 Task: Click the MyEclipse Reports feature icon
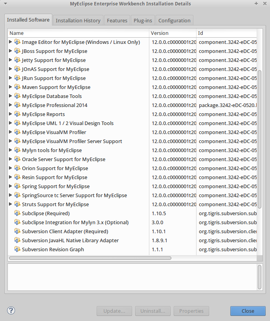pyautogui.click(x=17, y=114)
